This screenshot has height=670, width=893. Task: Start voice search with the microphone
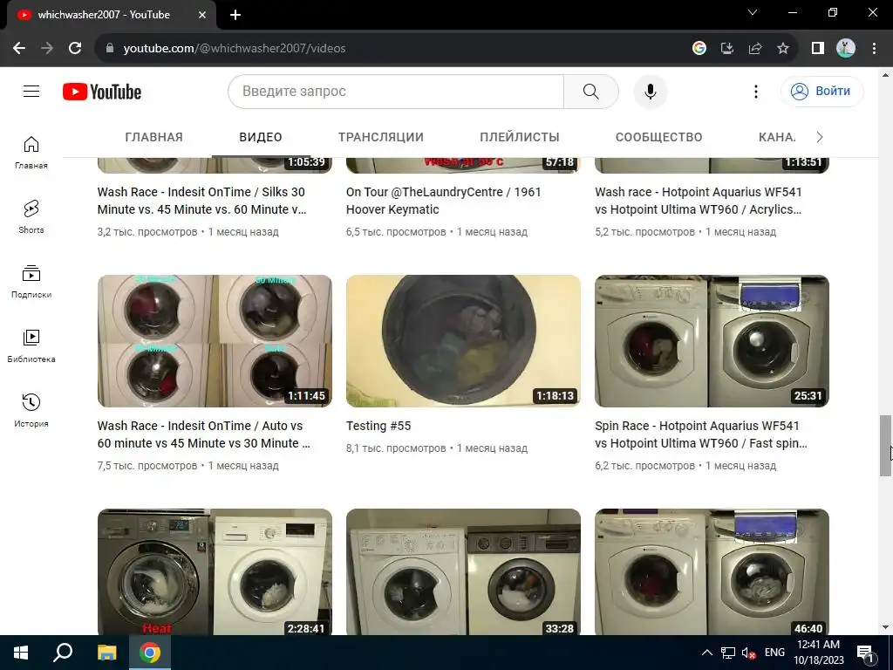(x=650, y=91)
